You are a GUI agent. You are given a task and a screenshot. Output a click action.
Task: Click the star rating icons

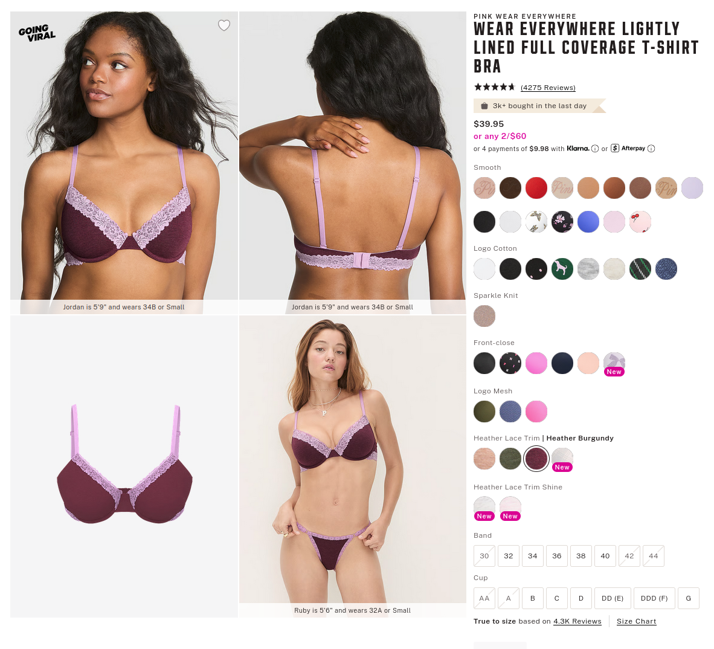tap(495, 87)
